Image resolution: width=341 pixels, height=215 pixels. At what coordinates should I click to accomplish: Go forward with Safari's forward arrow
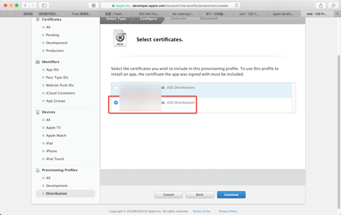pyautogui.click(x=33, y=6)
